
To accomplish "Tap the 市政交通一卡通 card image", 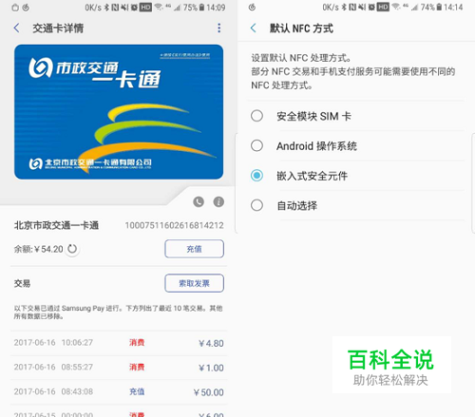I will point(119,112).
